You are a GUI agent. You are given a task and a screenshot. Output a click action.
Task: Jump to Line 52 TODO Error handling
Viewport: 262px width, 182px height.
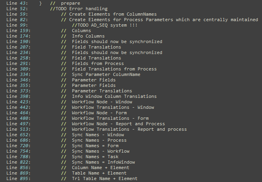57,9
